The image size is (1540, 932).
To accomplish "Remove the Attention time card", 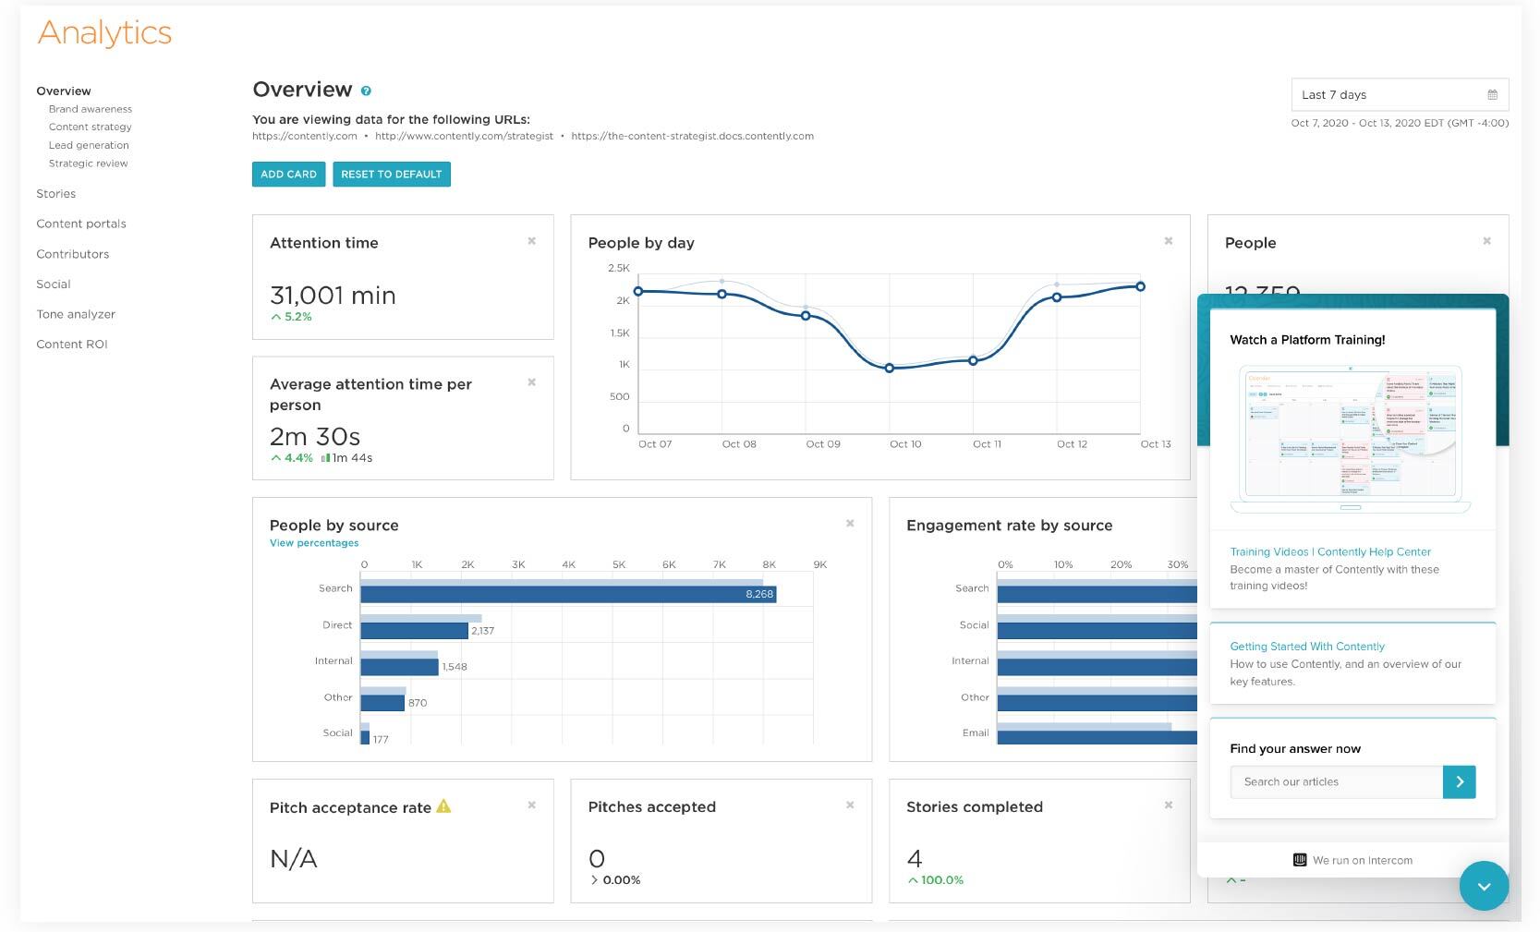I will pyautogui.click(x=531, y=241).
